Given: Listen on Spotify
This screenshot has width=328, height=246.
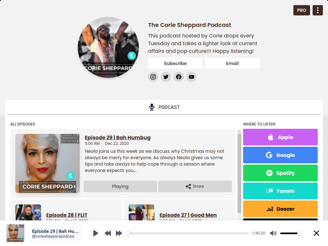Looking at the screenshot, I should pos(280,173).
